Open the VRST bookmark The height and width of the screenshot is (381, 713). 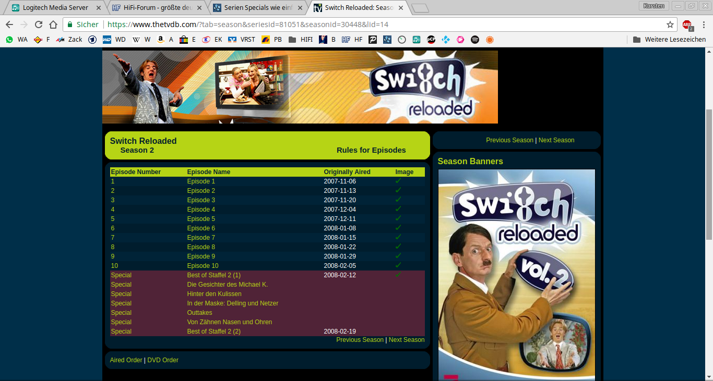[x=242, y=40]
